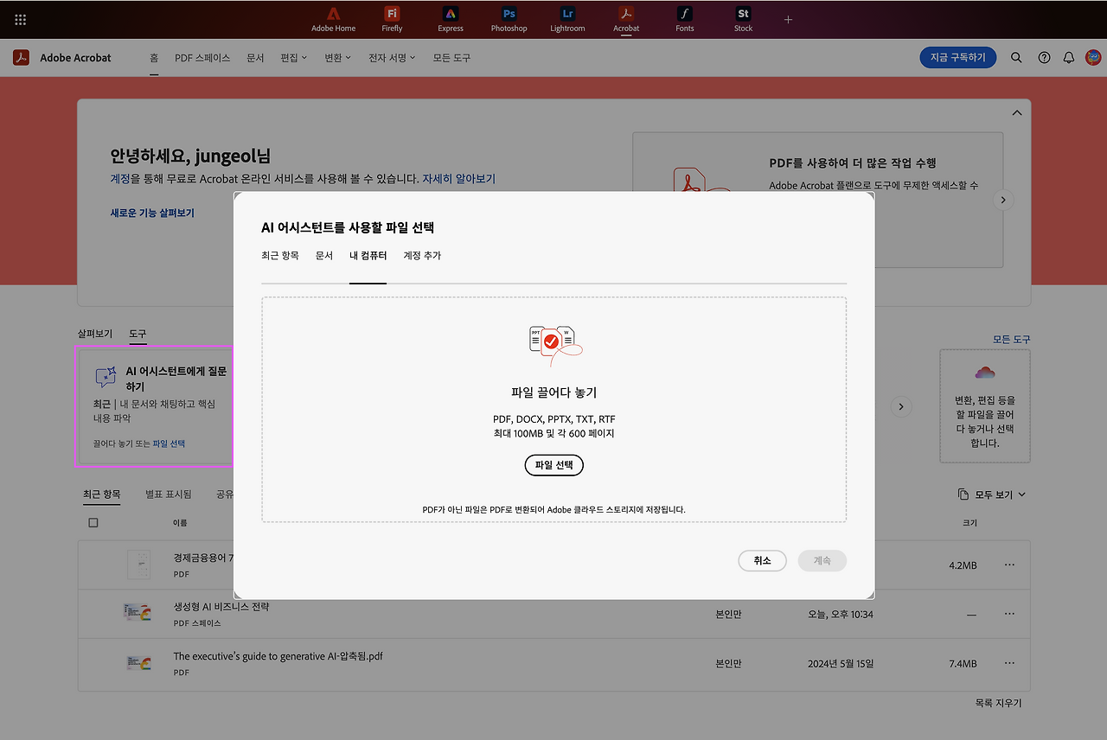
Task: Click the 계속 button
Action: coord(822,560)
